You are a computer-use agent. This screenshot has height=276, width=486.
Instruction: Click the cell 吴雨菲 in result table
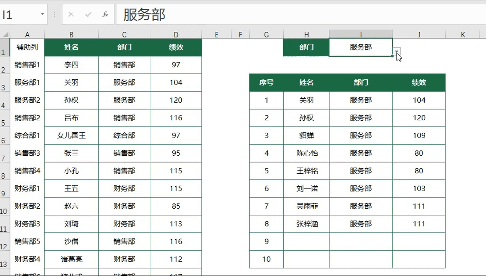(306, 206)
